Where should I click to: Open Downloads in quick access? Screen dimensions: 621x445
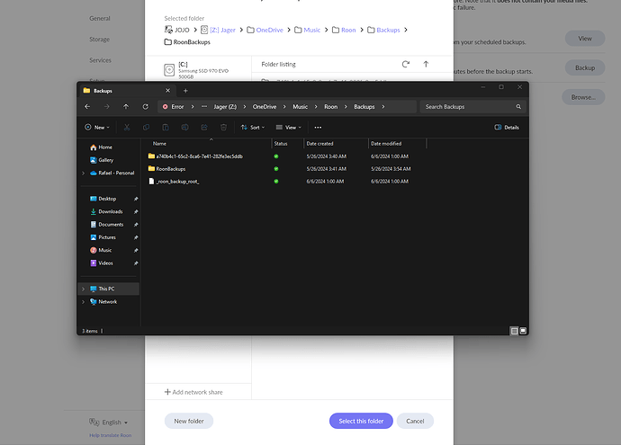click(106, 211)
